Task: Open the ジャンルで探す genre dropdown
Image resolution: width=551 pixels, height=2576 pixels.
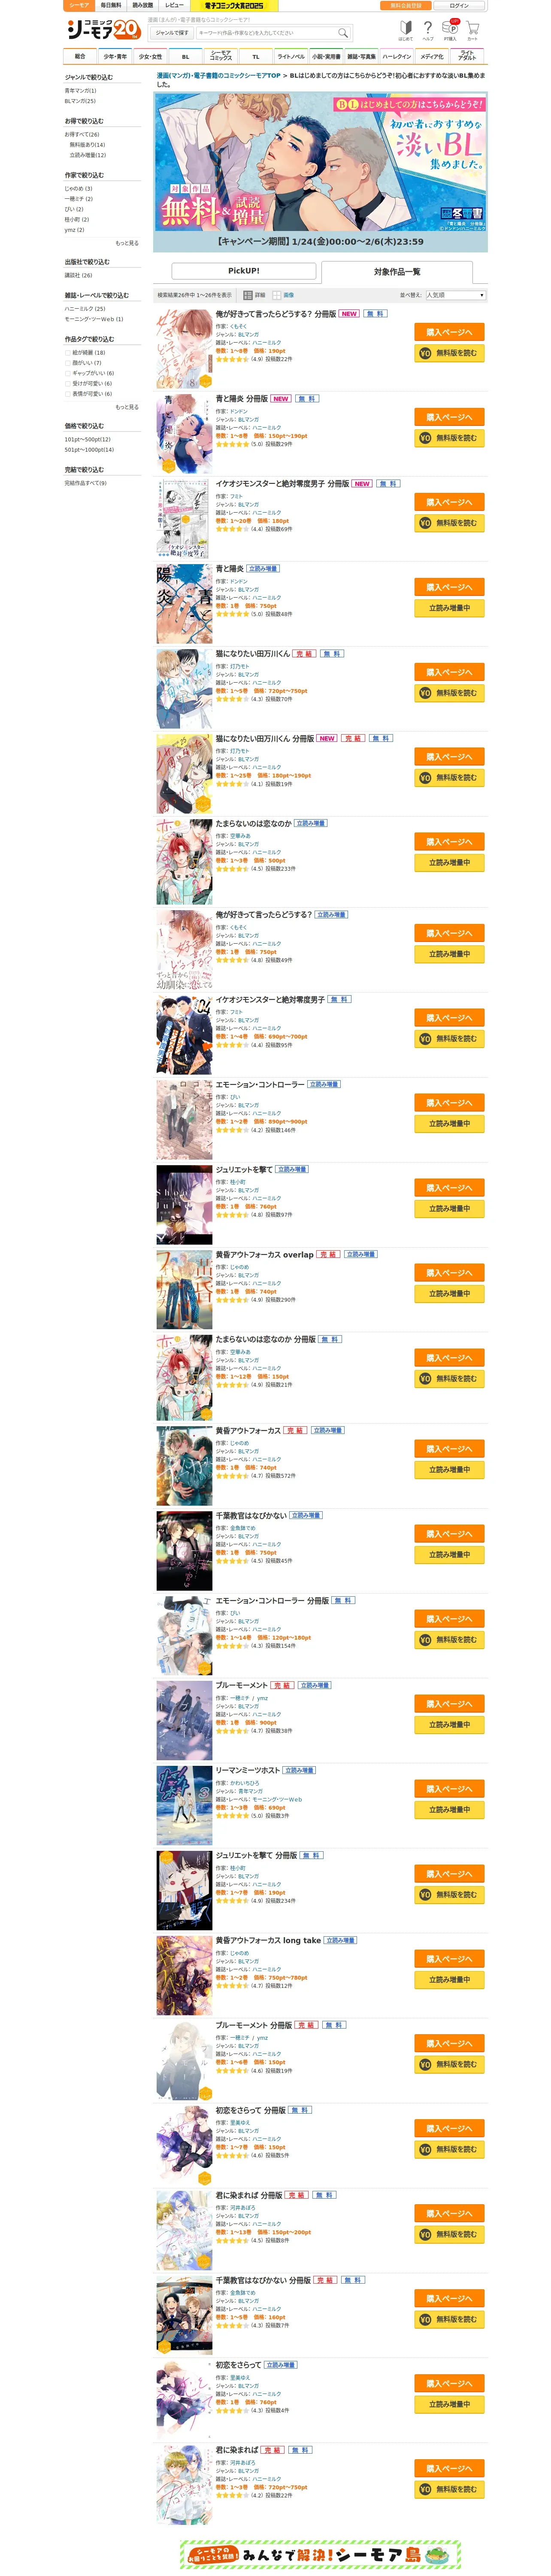Action: [x=172, y=33]
